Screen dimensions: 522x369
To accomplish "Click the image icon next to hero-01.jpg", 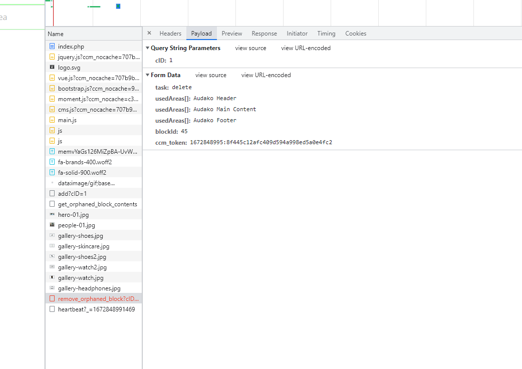I will 52,214.
